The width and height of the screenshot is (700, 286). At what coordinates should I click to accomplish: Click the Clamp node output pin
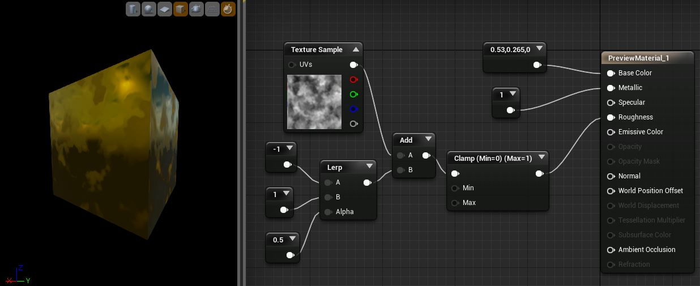coord(540,173)
